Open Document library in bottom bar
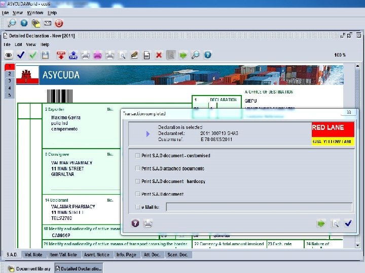 pos(29,268)
